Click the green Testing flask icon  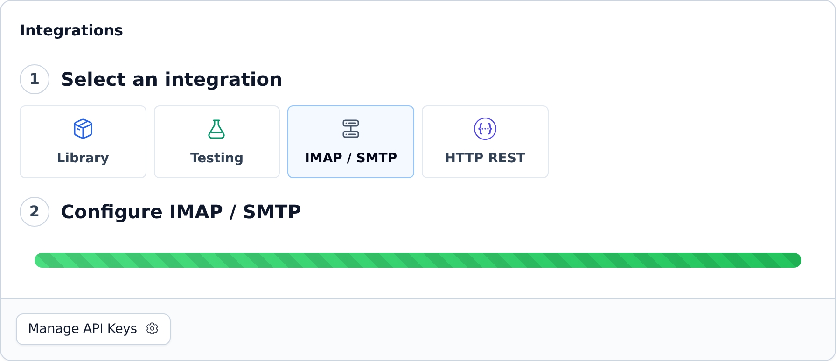click(216, 129)
